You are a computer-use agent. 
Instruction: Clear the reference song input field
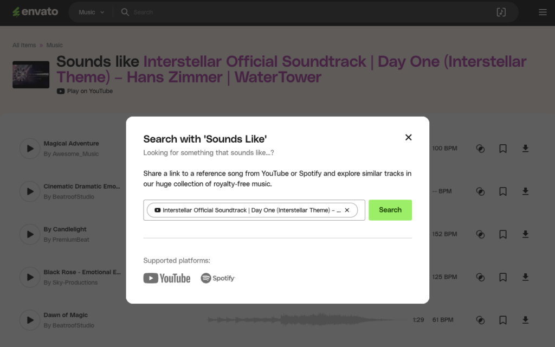(347, 210)
